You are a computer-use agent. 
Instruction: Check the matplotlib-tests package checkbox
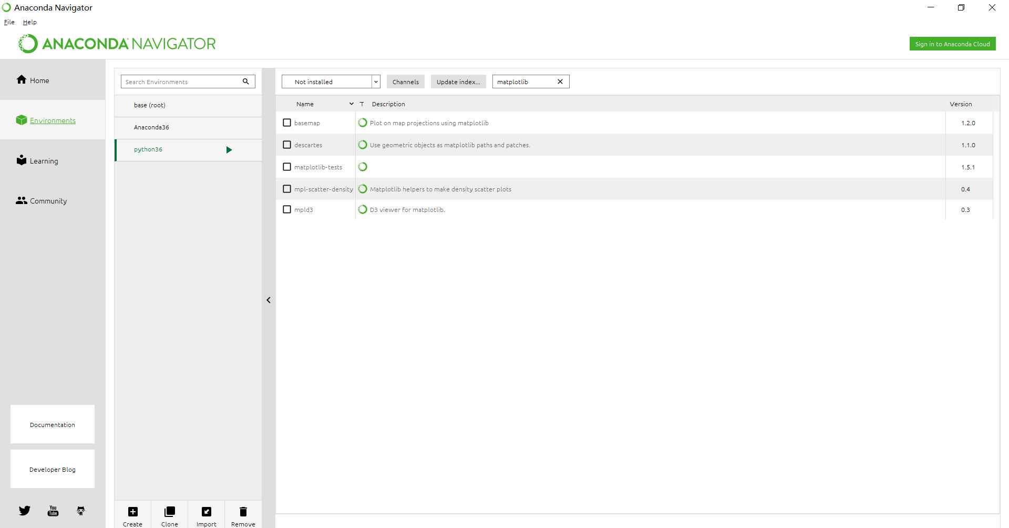point(287,167)
